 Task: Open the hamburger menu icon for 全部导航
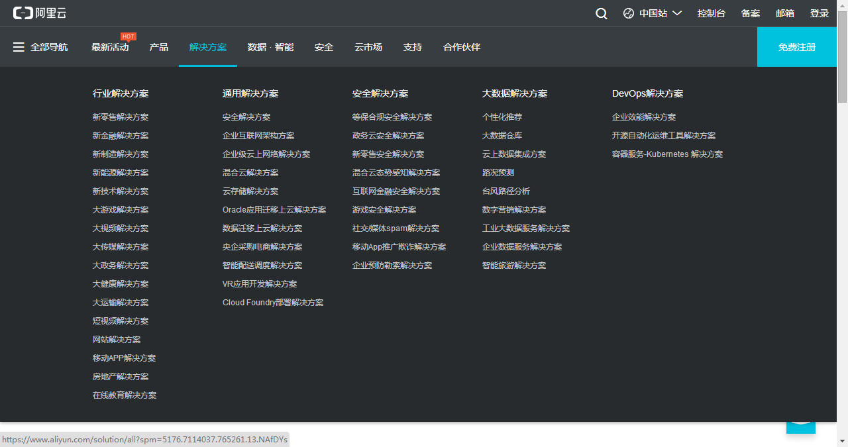[19, 47]
